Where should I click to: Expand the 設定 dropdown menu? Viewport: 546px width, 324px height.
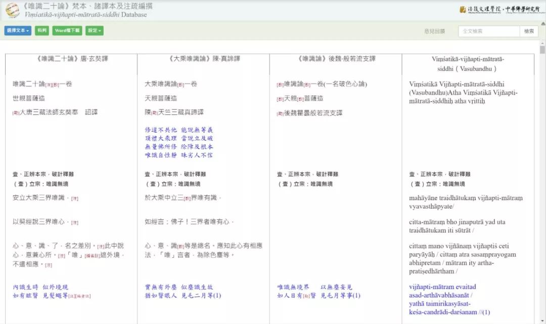click(x=94, y=31)
